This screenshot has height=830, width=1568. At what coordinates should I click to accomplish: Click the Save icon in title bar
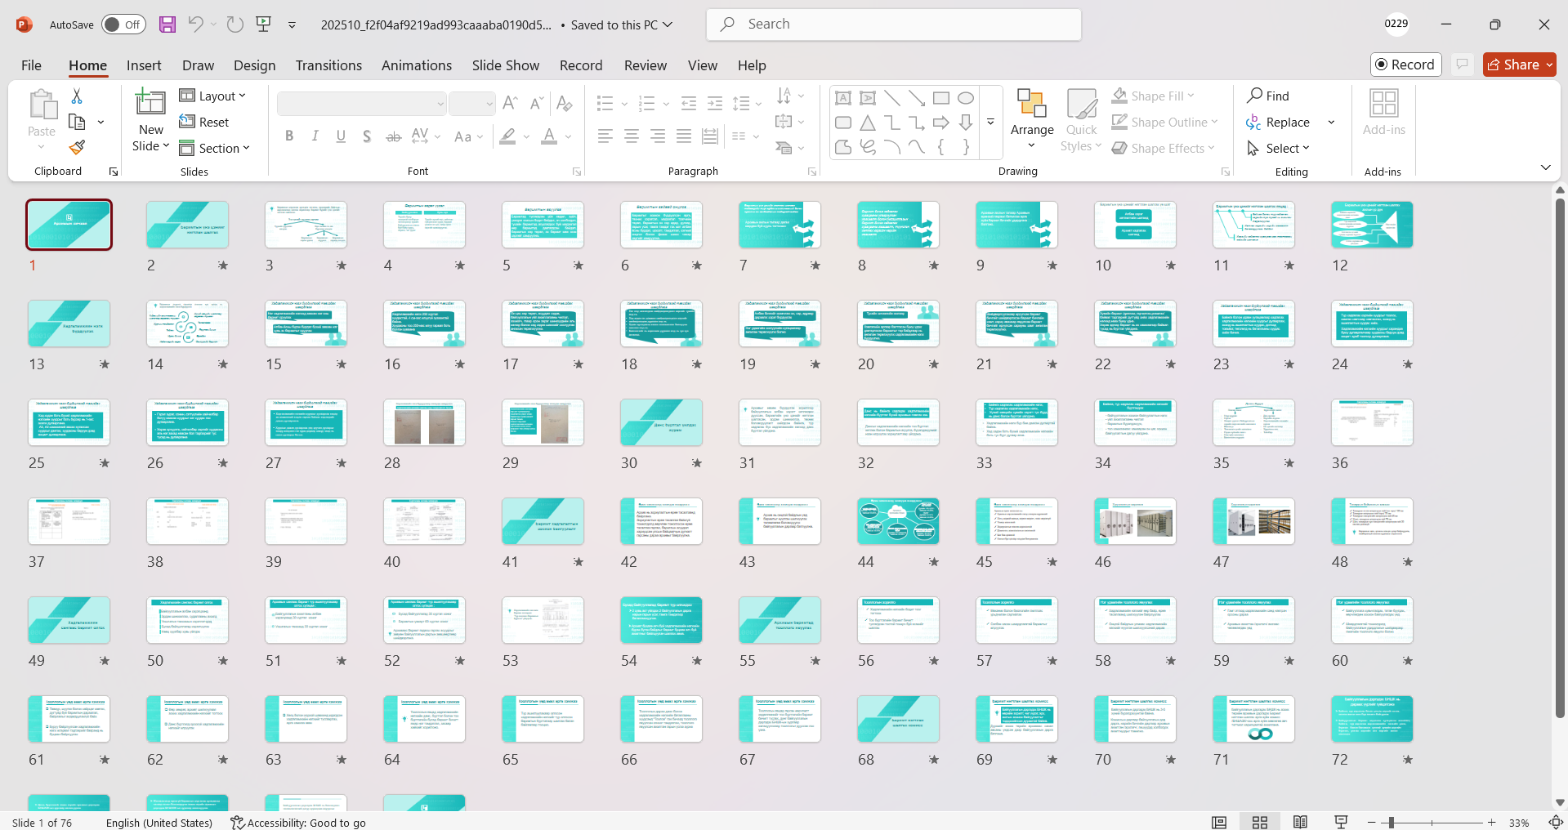(168, 25)
